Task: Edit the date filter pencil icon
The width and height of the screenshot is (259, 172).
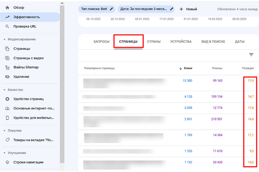Action: [x=171, y=9]
